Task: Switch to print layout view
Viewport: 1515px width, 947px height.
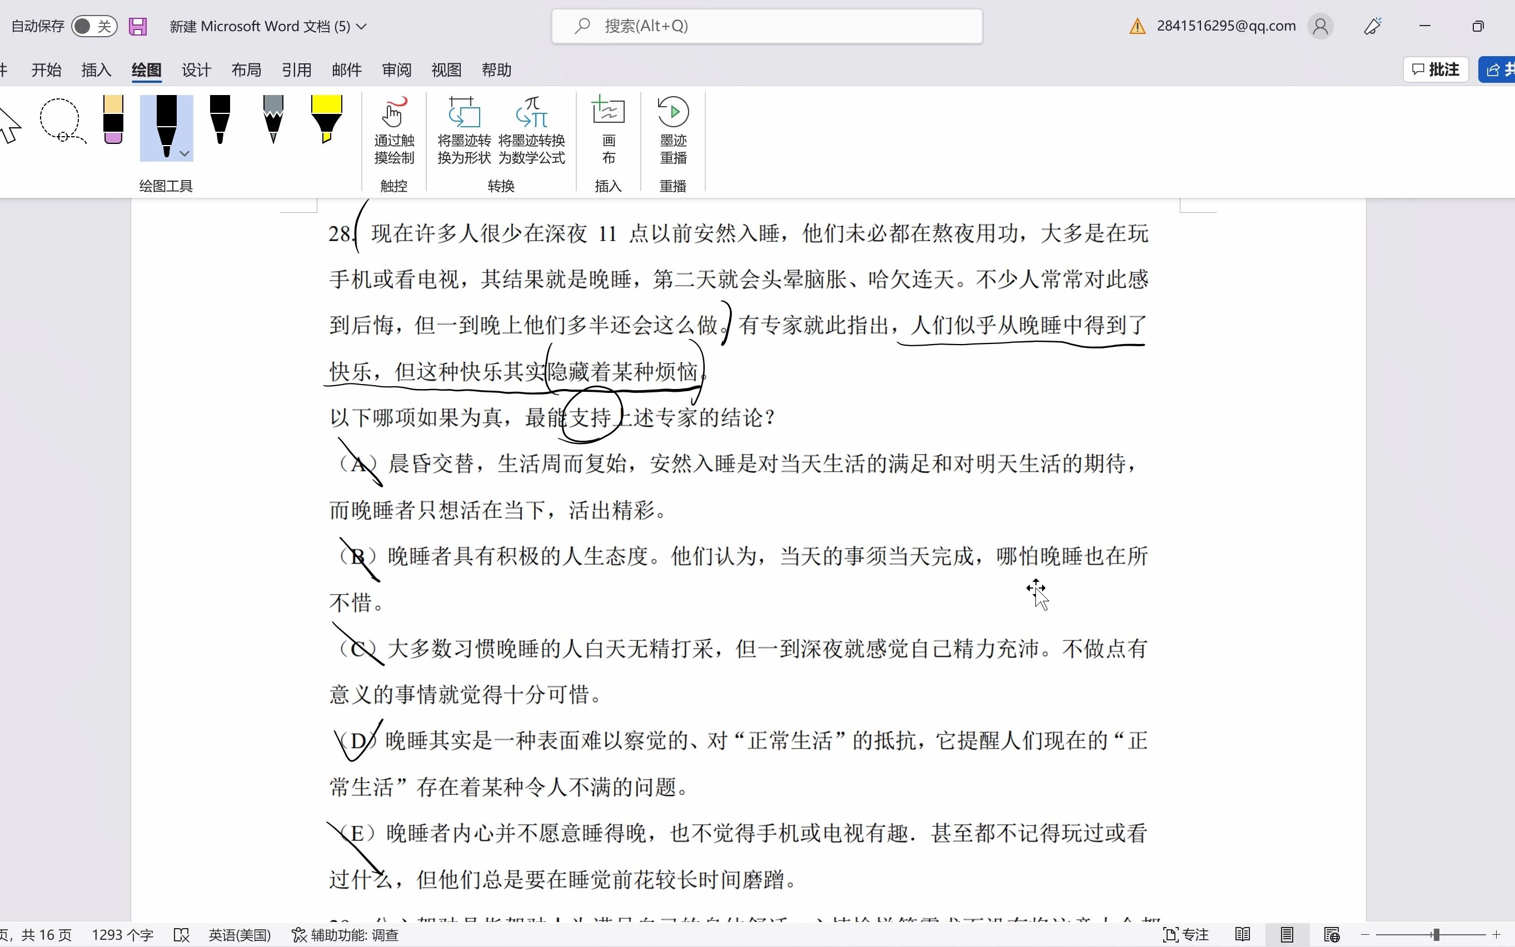Action: [x=1287, y=935]
